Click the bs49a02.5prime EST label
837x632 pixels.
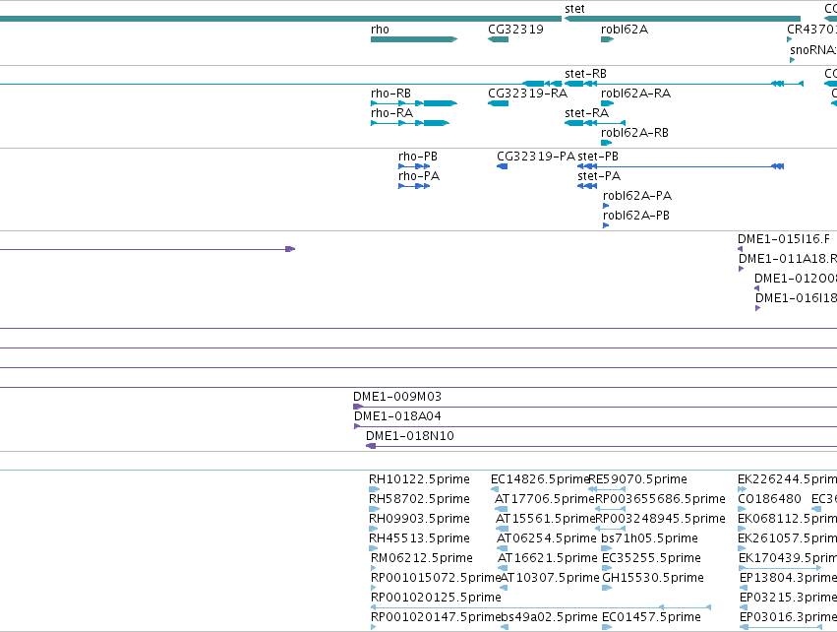549,617
